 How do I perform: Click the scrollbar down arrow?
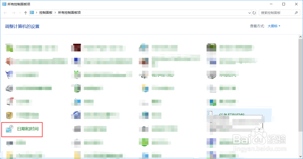301,157
